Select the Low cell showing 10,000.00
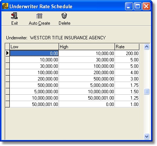157x146 pixels. pyautogui.click(x=34, y=60)
